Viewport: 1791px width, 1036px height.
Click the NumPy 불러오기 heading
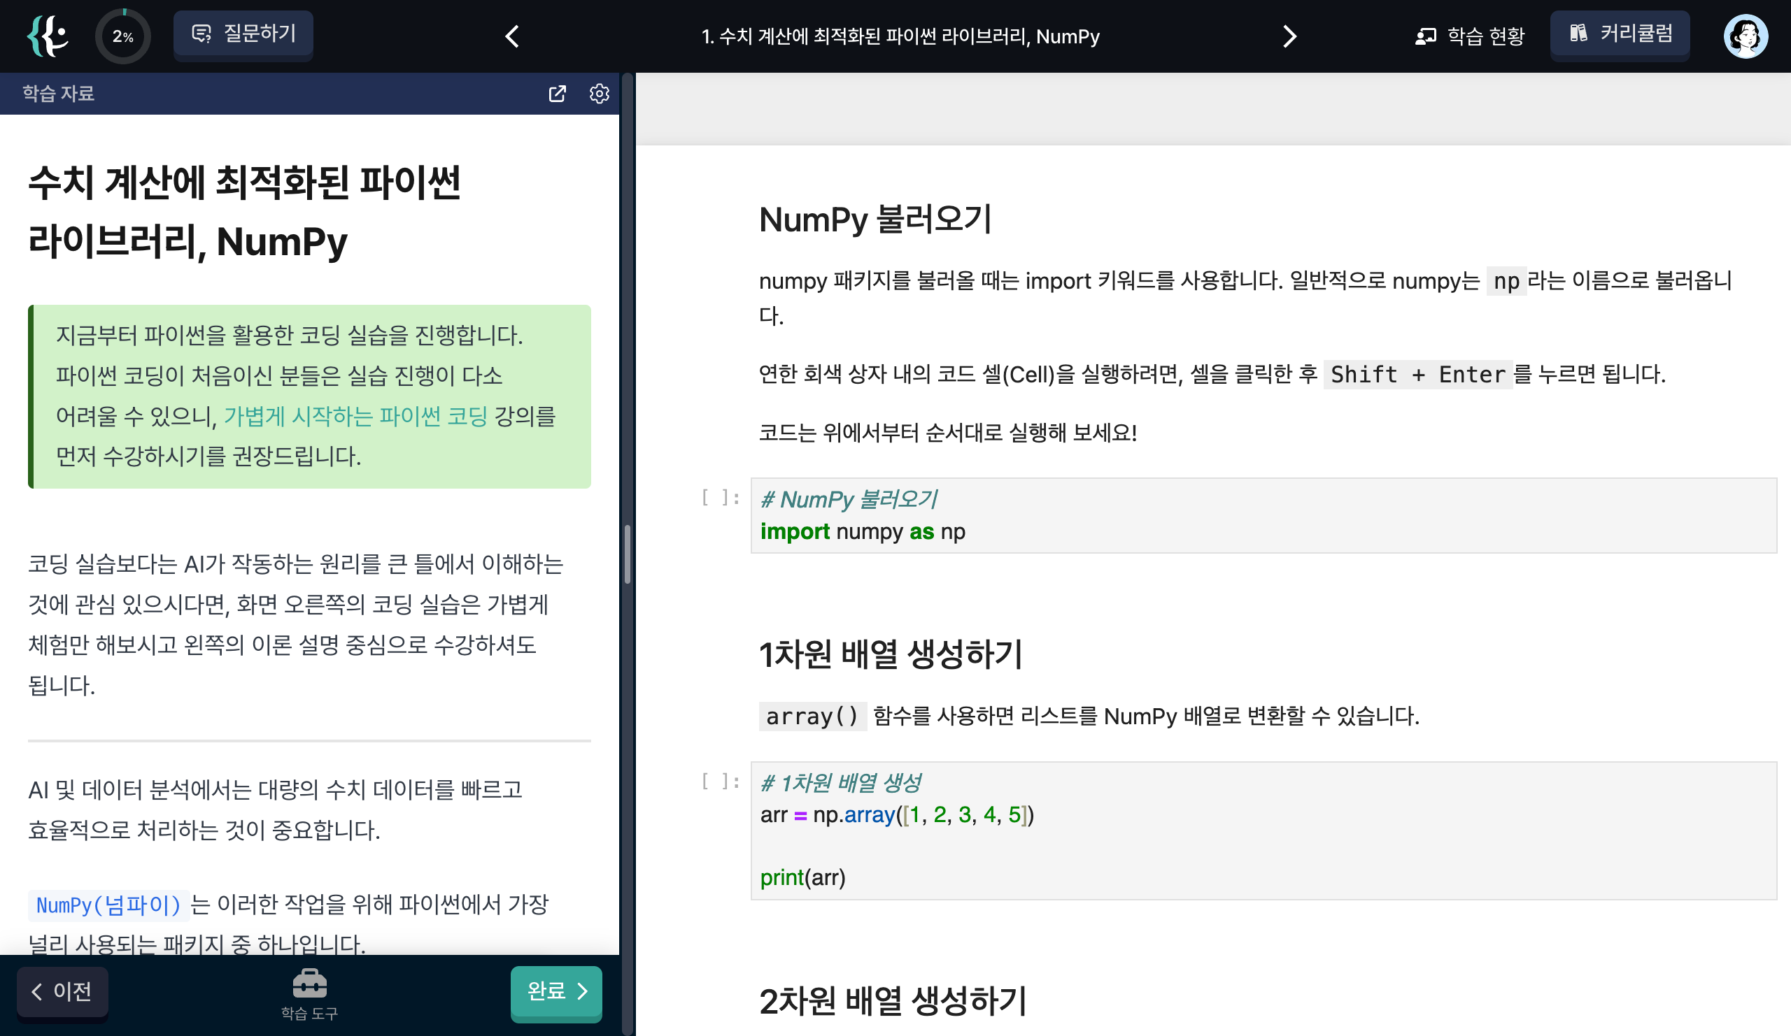coord(875,220)
